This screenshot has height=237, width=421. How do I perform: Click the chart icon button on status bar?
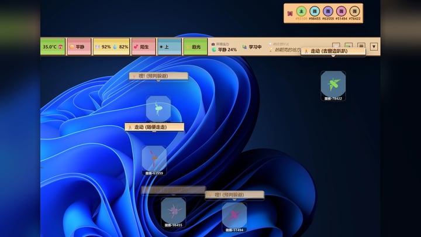(348, 45)
